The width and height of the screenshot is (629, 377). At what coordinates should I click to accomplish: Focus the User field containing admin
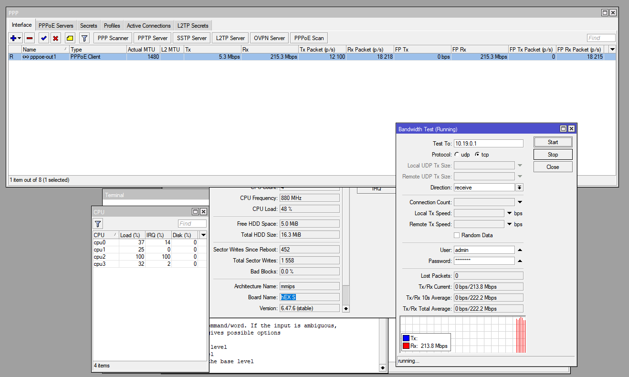pyautogui.click(x=484, y=250)
